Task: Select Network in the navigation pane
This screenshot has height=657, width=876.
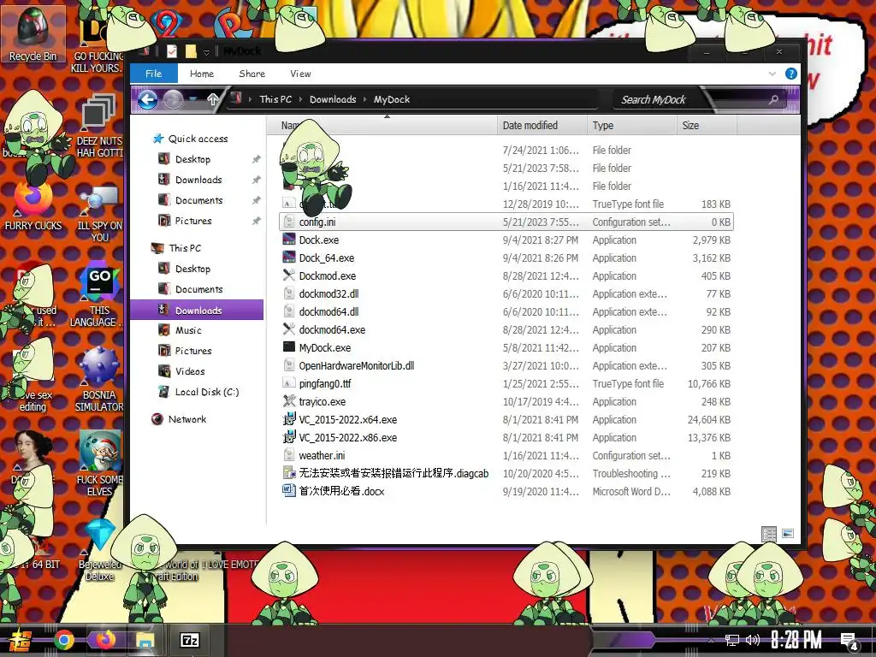Action: (x=187, y=419)
